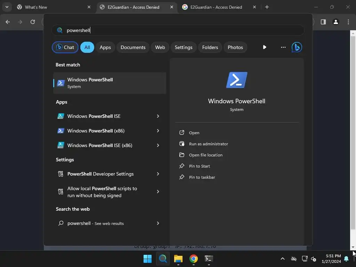Viewport: 356px width, 267px height.
Task: Click the taskbar Search icon
Action: pos(163,259)
